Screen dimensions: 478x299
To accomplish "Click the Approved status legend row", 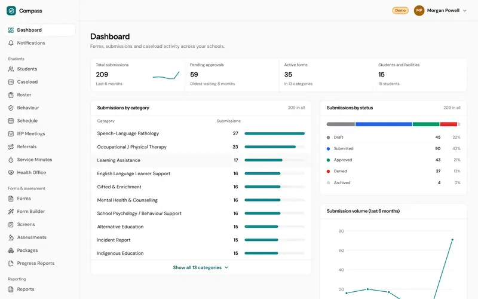I will click(x=393, y=160).
